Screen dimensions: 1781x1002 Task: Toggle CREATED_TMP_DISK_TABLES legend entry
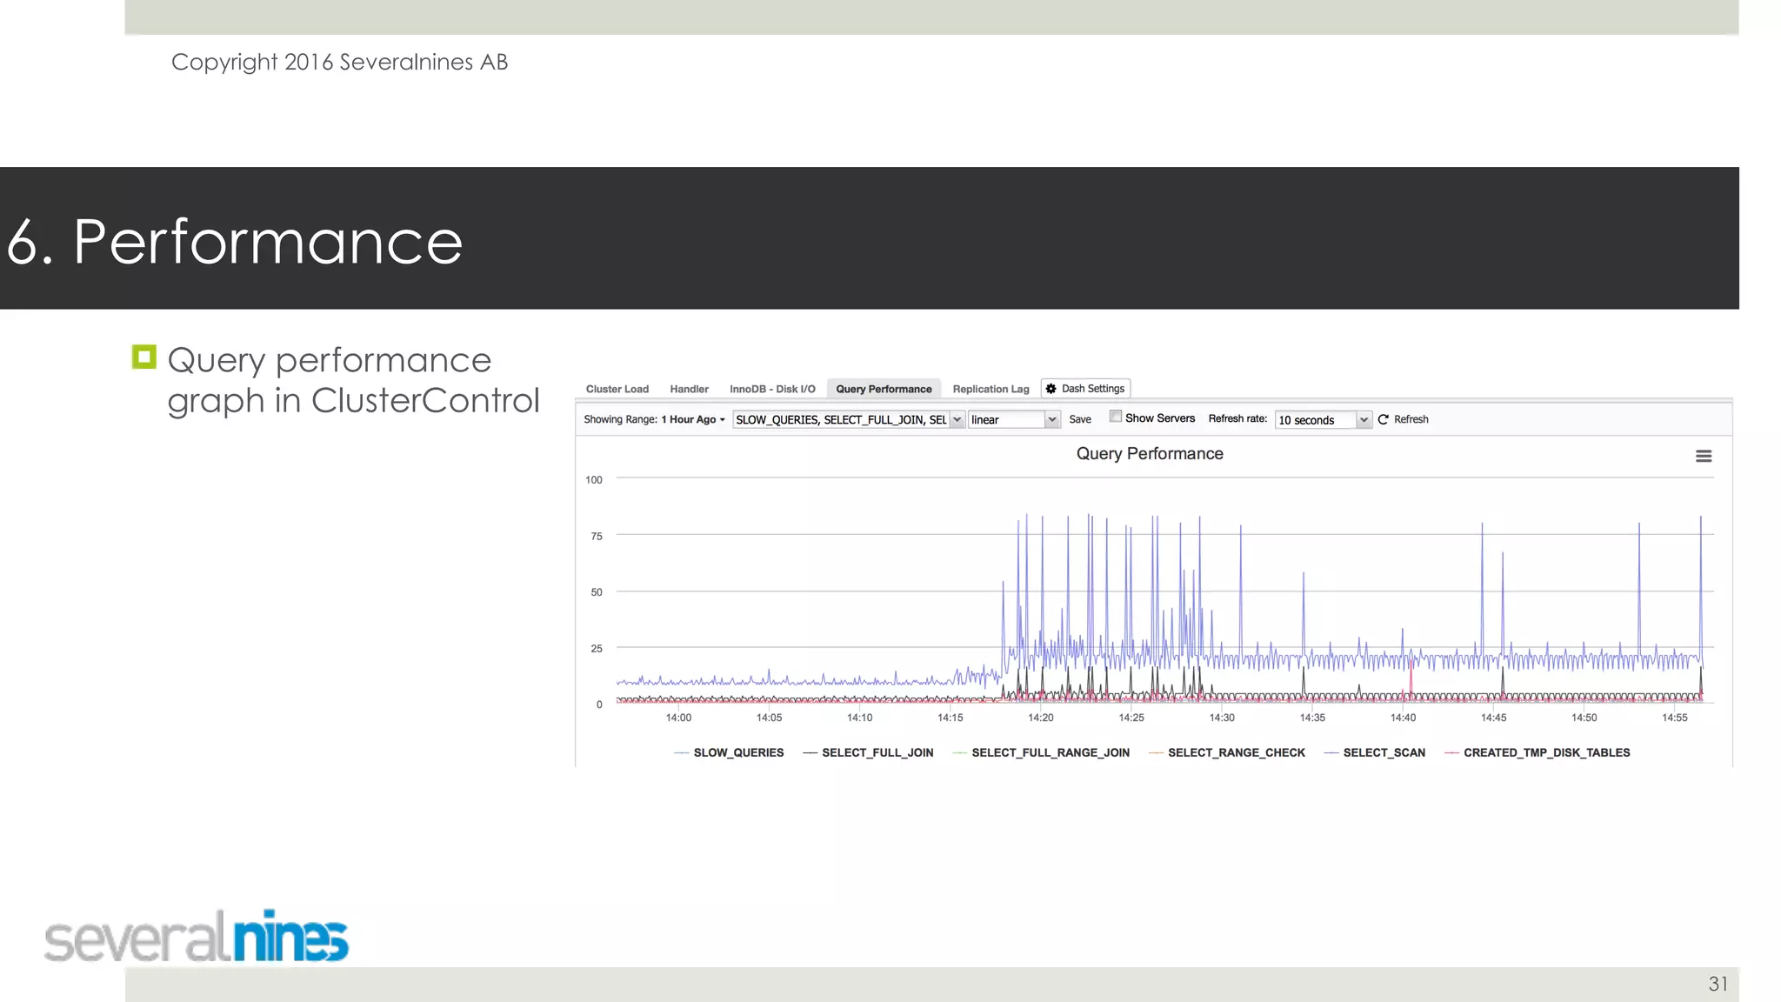point(1538,752)
